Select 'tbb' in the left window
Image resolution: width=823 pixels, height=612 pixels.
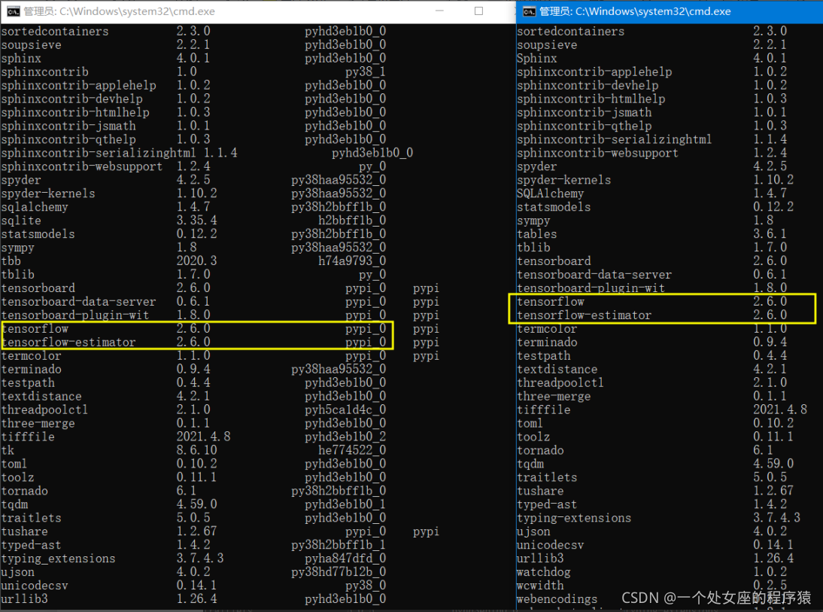pyautogui.click(x=11, y=261)
